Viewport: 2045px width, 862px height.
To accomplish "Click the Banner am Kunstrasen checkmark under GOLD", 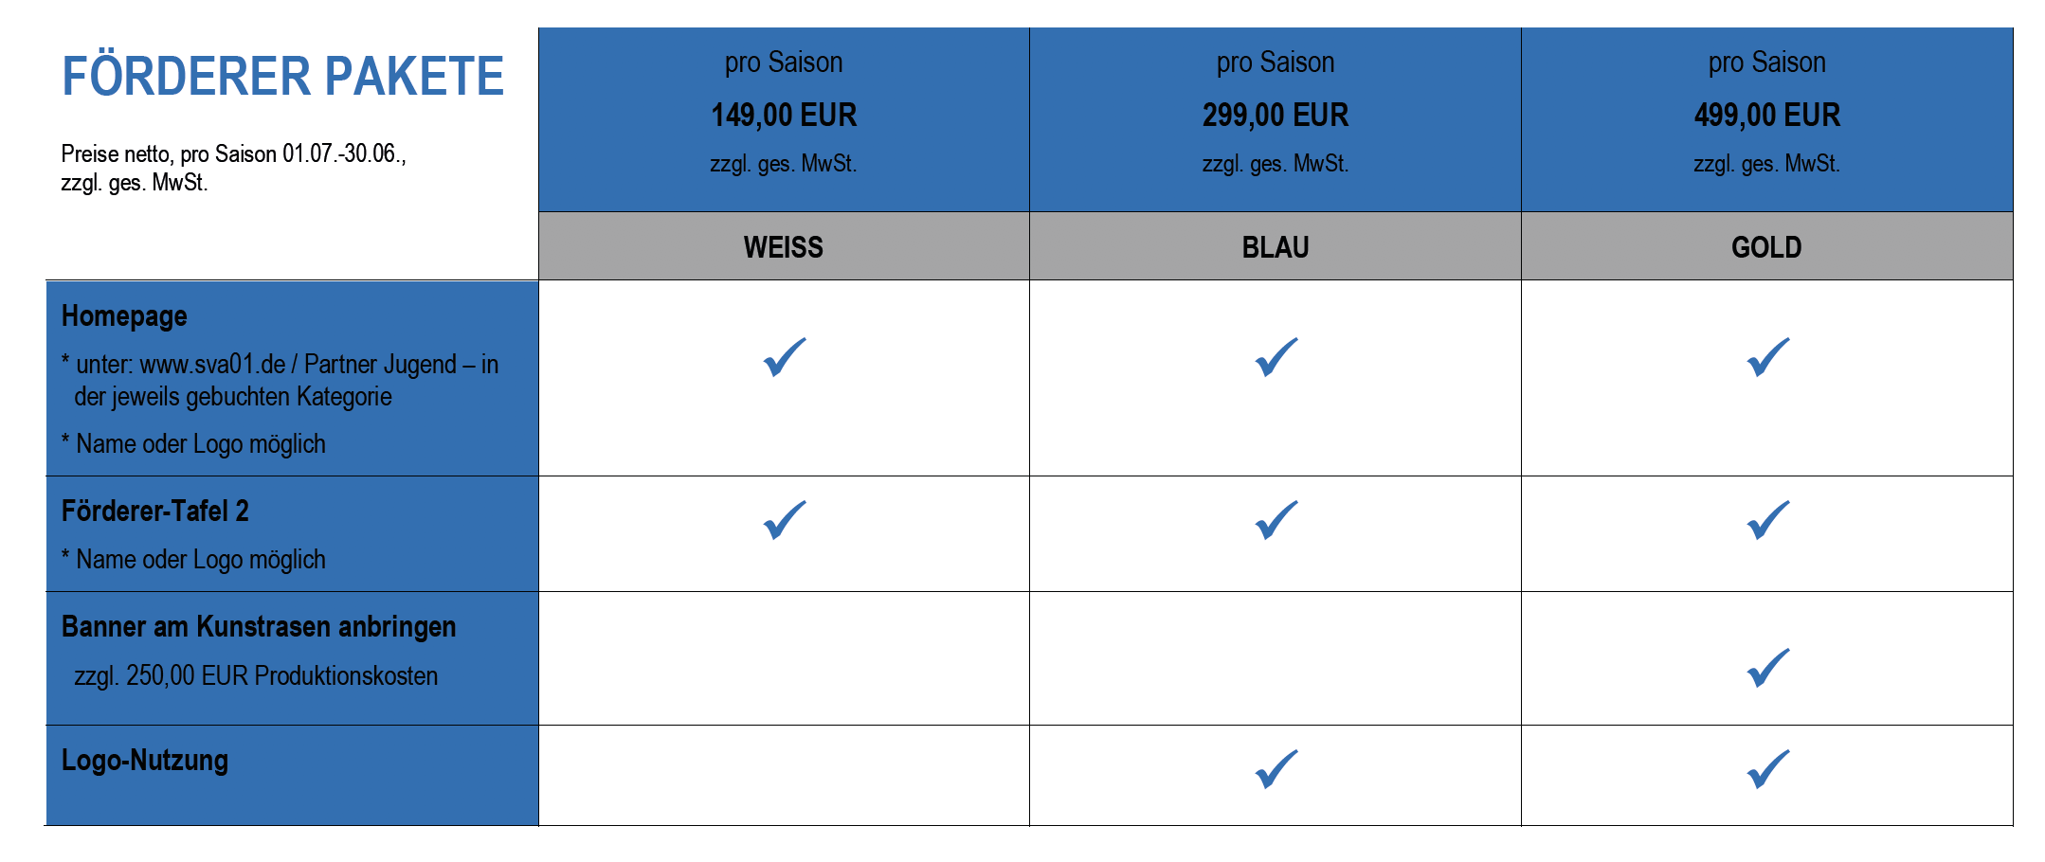I will (1768, 668).
